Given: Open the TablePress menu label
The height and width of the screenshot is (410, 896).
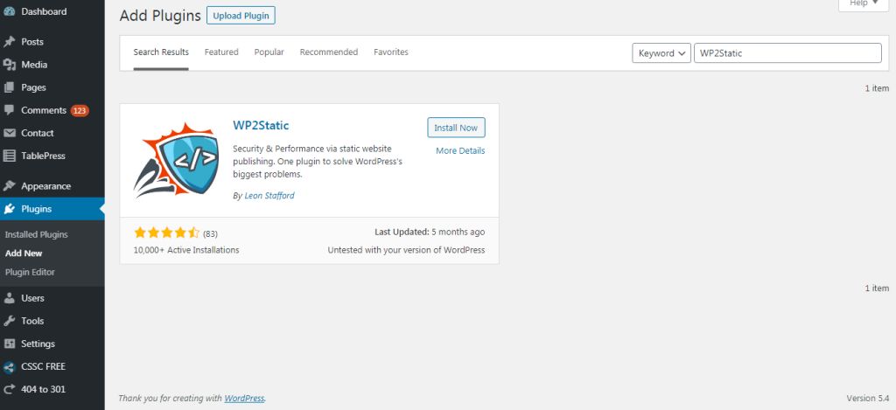Looking at the screenshot, I should 43,156.
